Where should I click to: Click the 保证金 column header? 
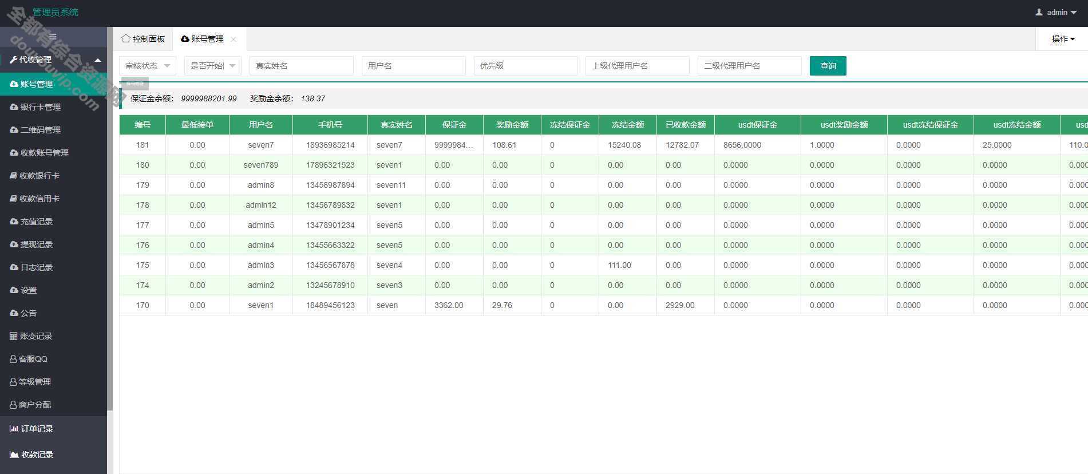click(x=454, y=125)
